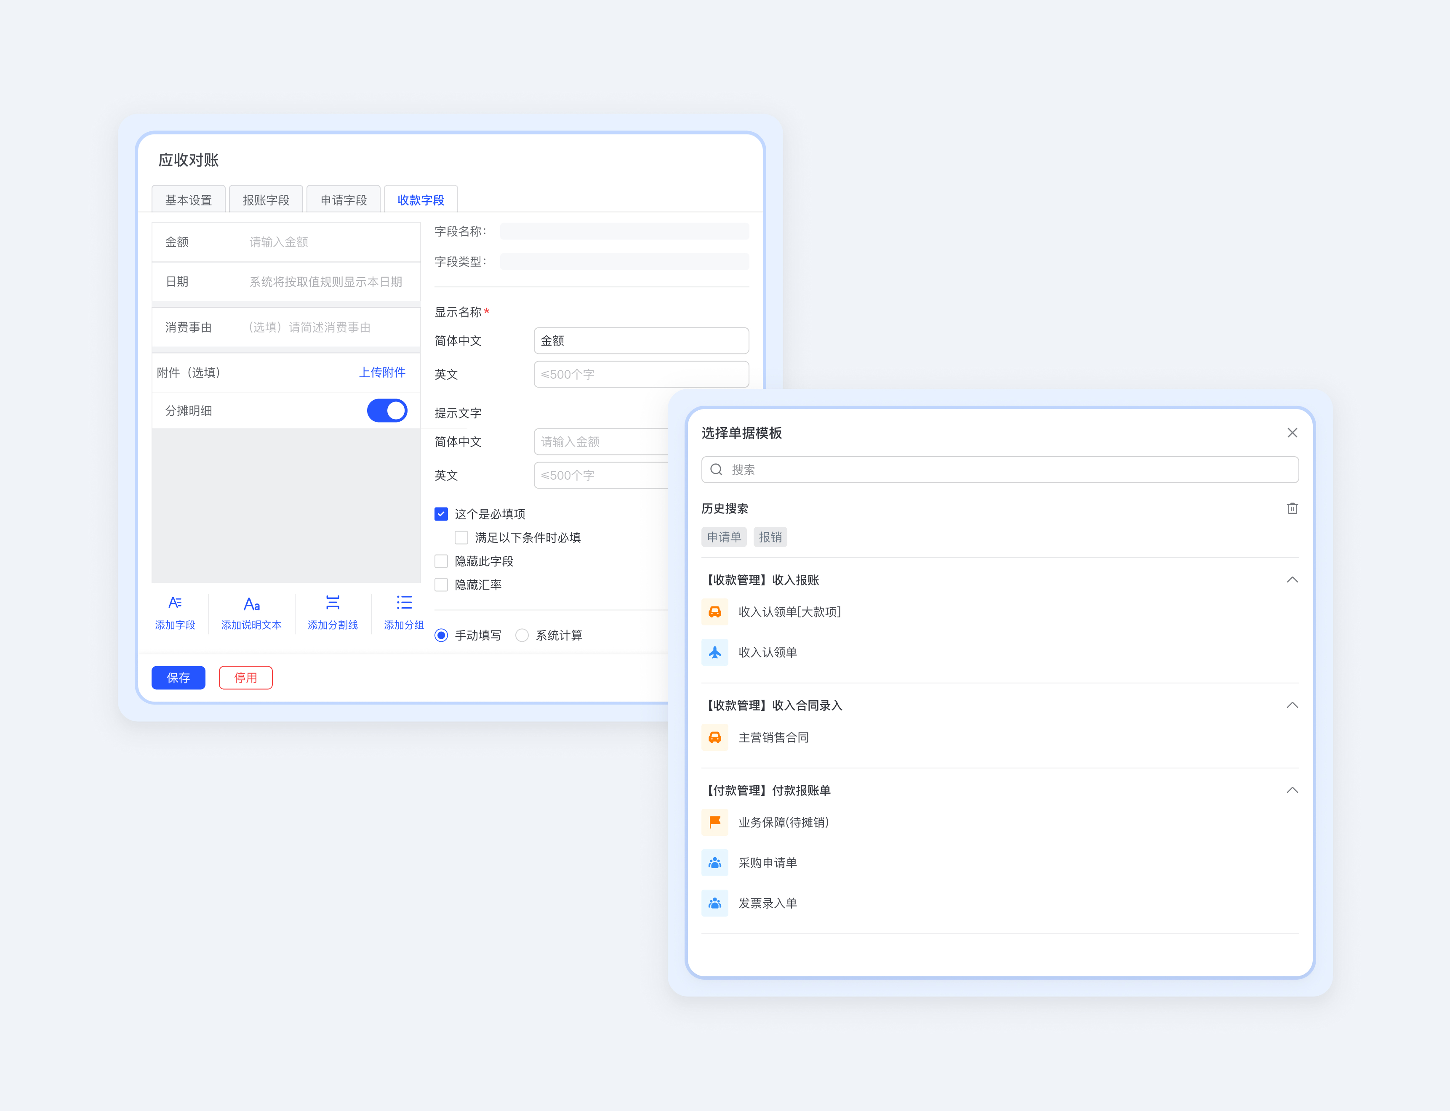Click the add description text (添加说明文本) icon

(251, 604)
